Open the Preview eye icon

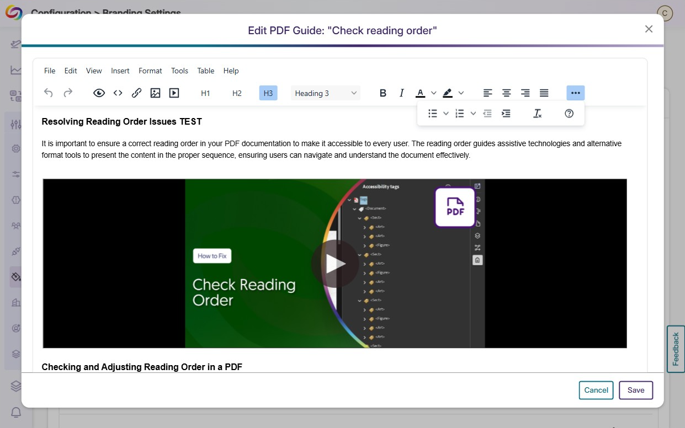coord(99,93)
